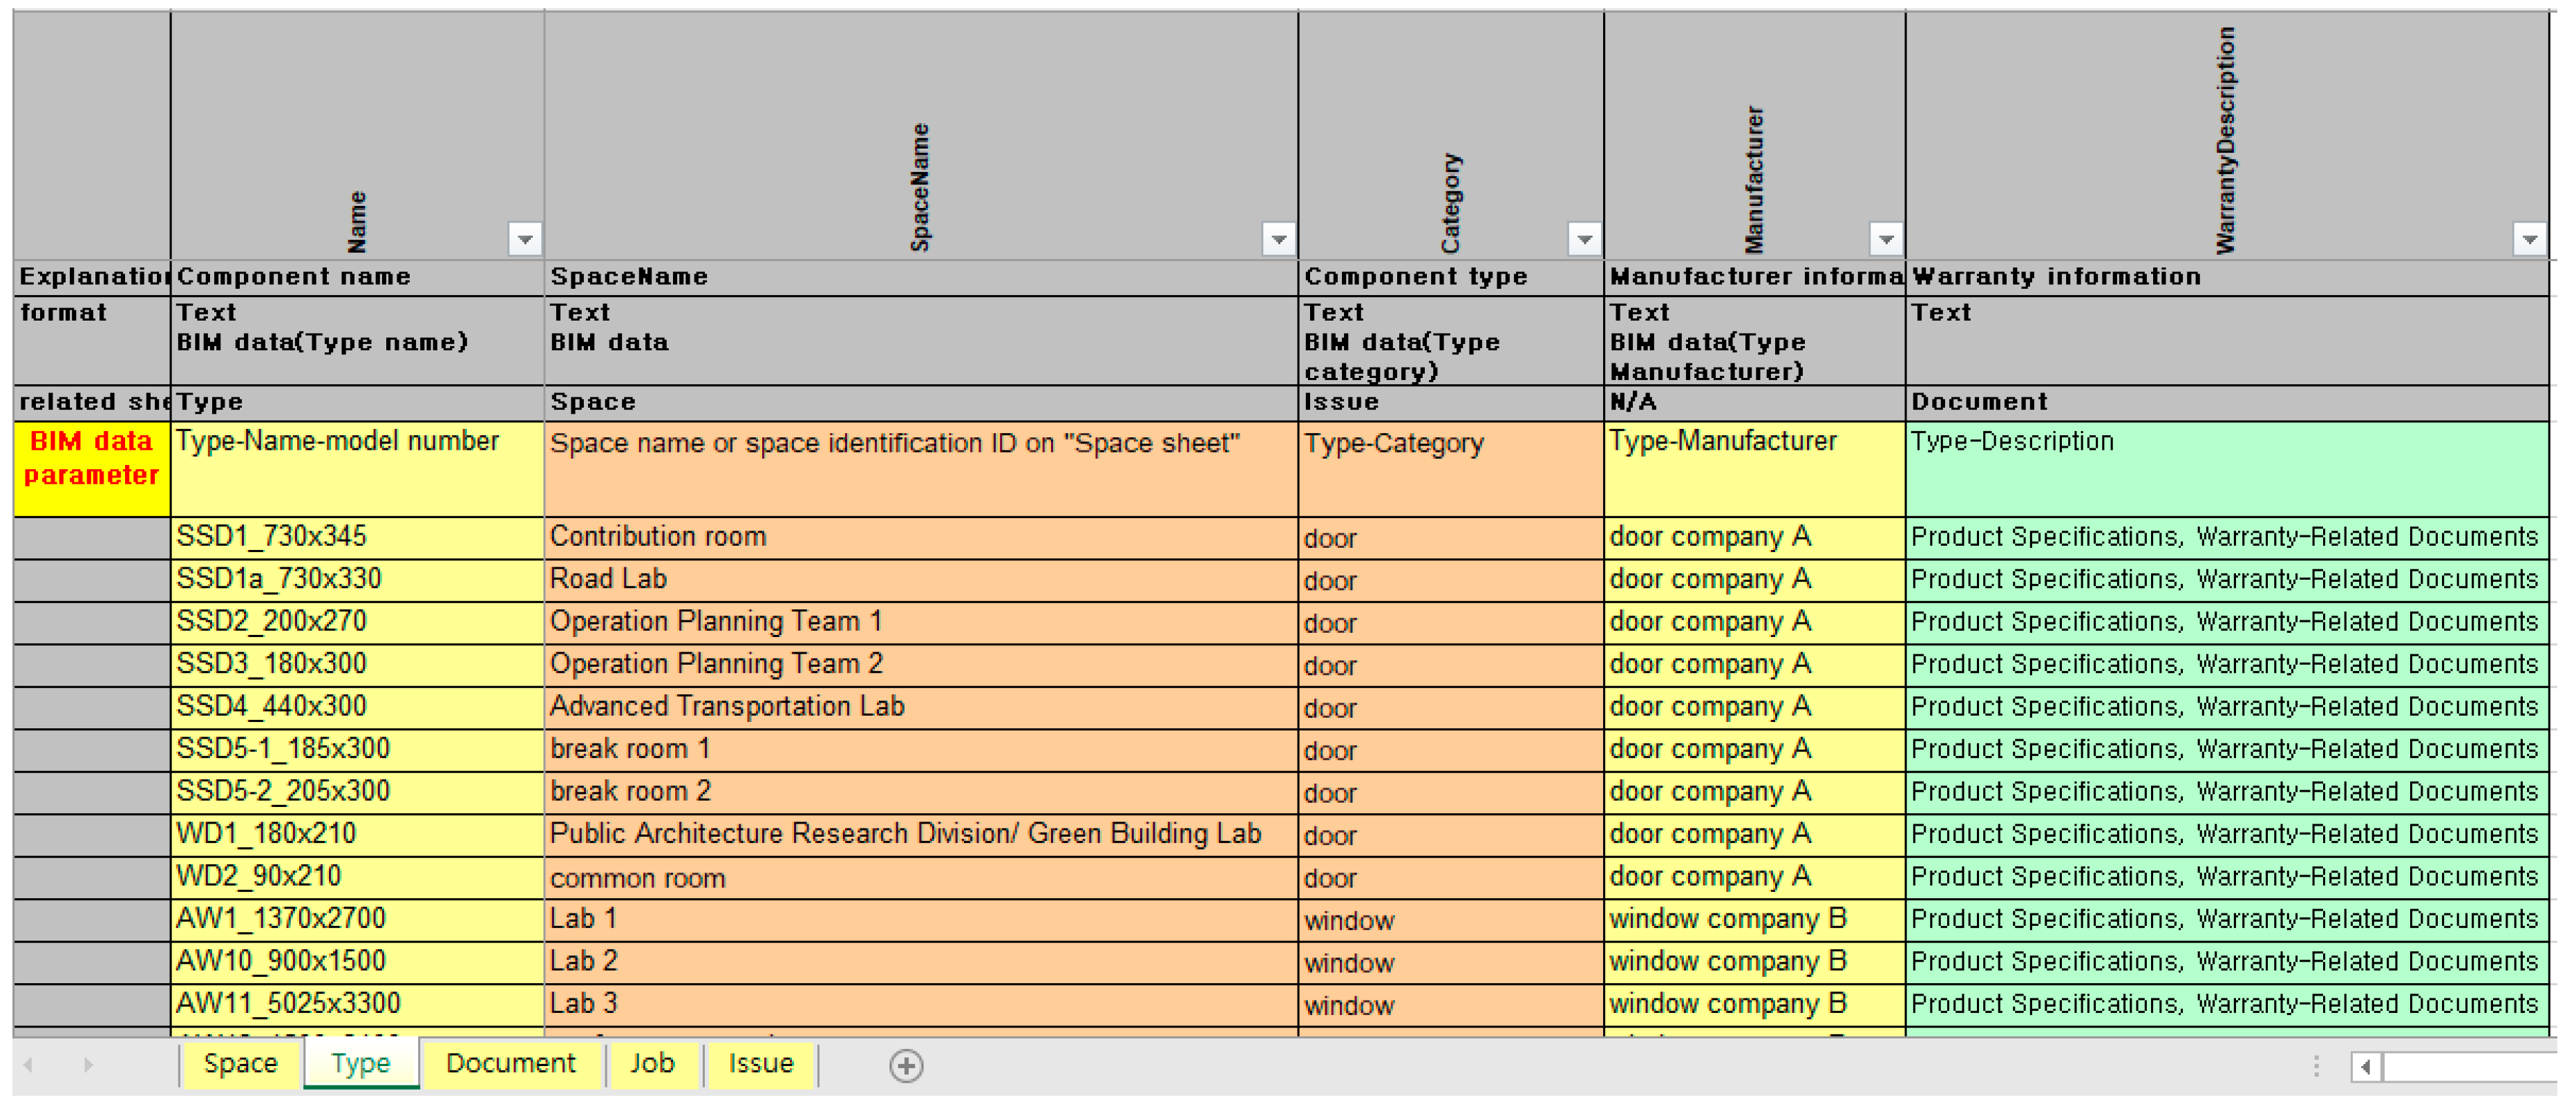Image resolution: width=2576 pixels, height=1102 pixels.
Task: Add a new sheet with plus icon
Action: 906,1066
